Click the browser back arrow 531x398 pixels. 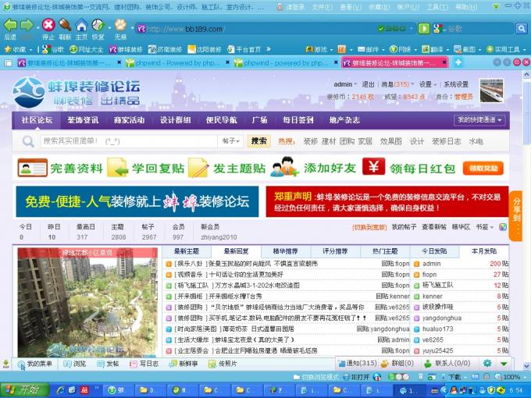(10, 26)
